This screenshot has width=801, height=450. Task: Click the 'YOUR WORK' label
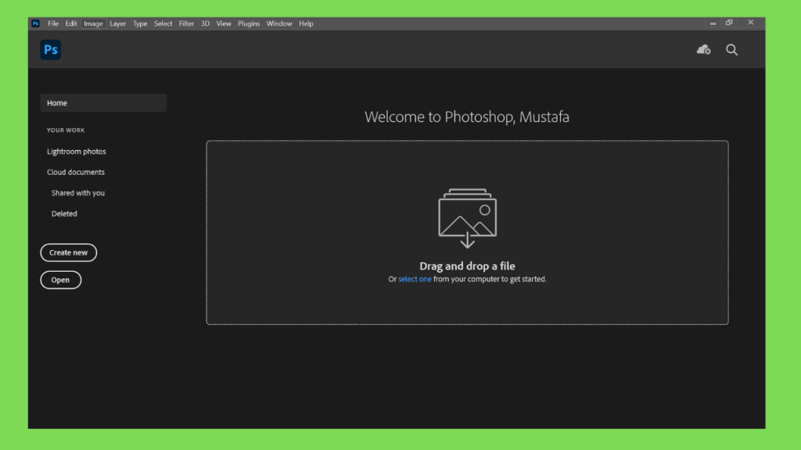(66, 130)
